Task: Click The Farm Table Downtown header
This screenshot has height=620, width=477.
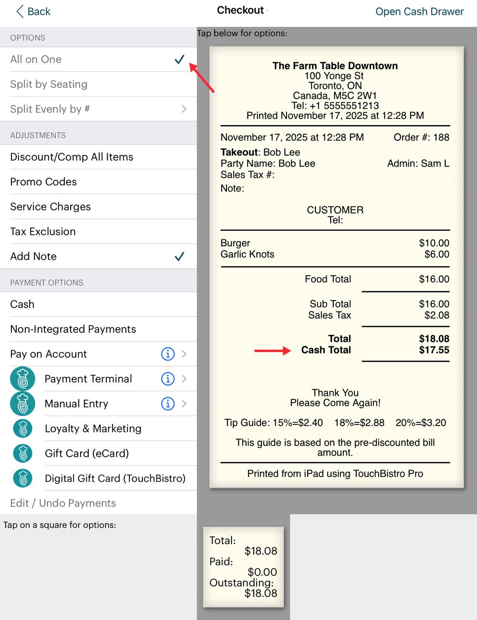Action: (x=335, y=66)
